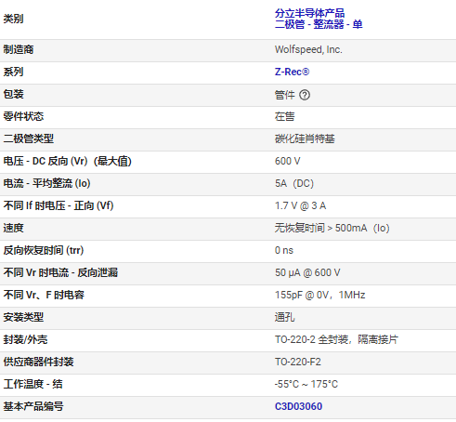
Task: Click the 0 ns reverse recovery value
Action: pos(284,250)
